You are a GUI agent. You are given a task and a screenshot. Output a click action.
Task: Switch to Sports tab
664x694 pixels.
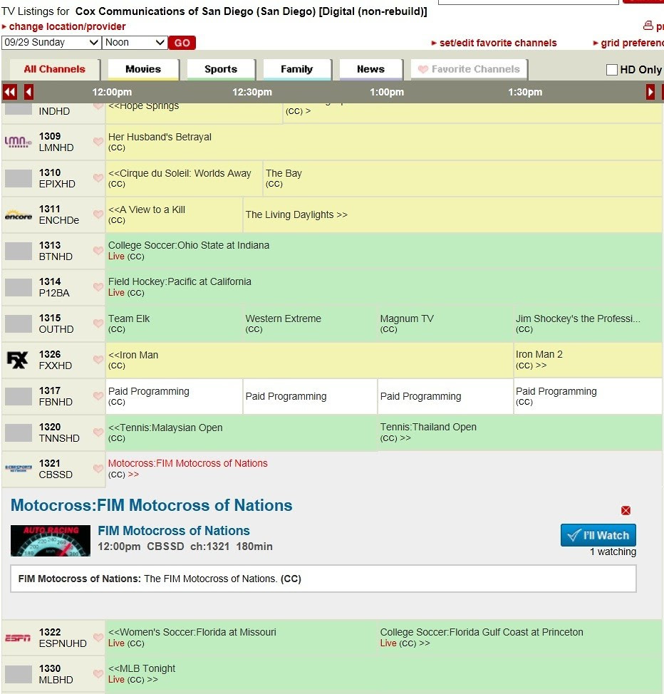point(221,69)
